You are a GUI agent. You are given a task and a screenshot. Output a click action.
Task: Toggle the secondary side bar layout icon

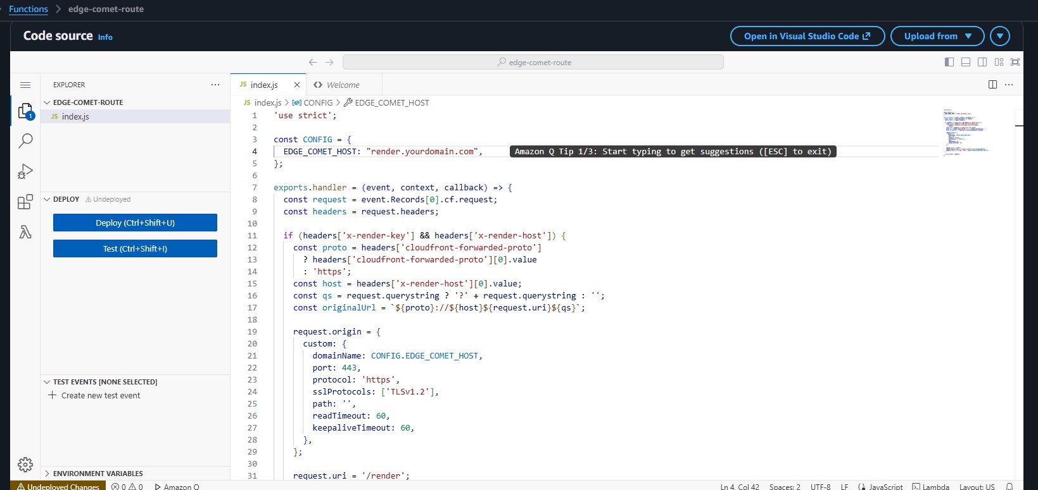point(982,62)
